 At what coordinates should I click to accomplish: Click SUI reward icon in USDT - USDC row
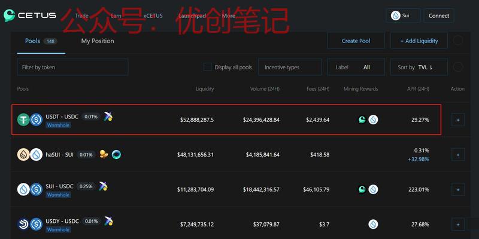click(373, 120)
